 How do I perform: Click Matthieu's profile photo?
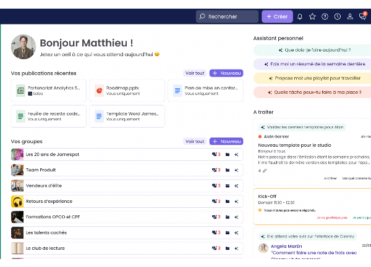click(x=23, y=47)
